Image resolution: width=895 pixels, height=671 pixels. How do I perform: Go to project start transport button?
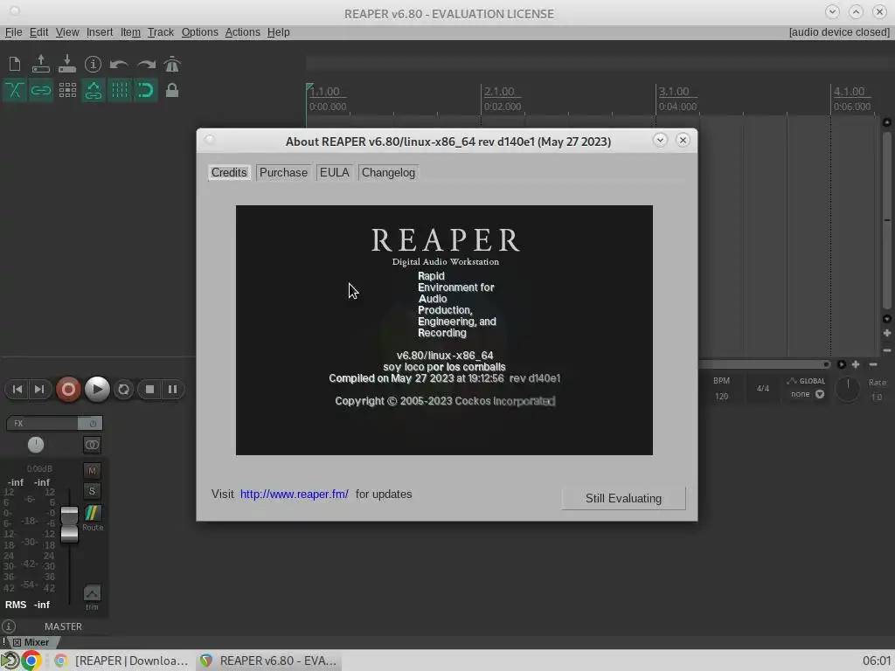[x=17, y=389]
